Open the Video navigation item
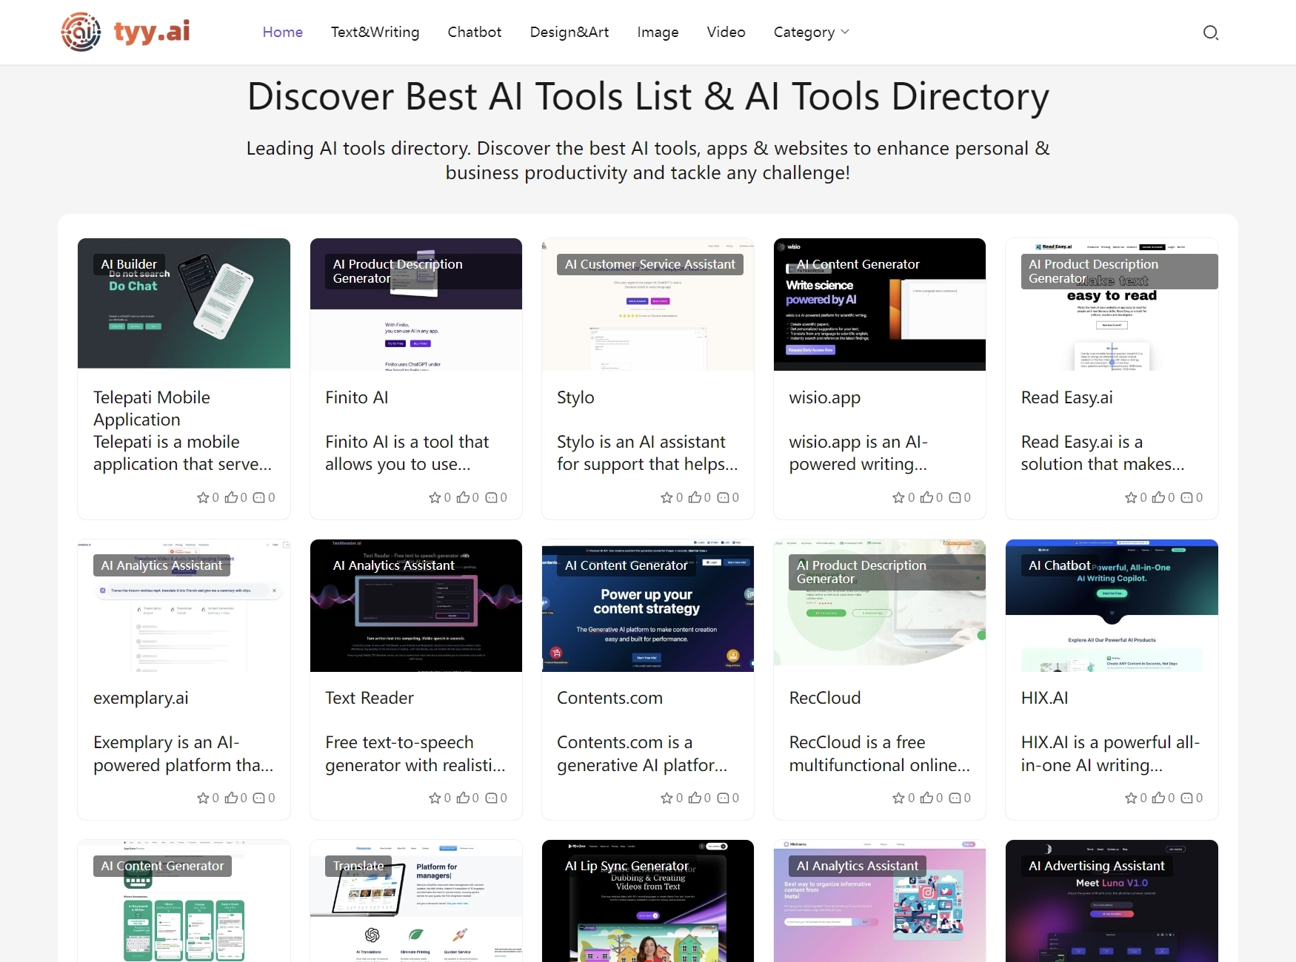 (726, 33)
